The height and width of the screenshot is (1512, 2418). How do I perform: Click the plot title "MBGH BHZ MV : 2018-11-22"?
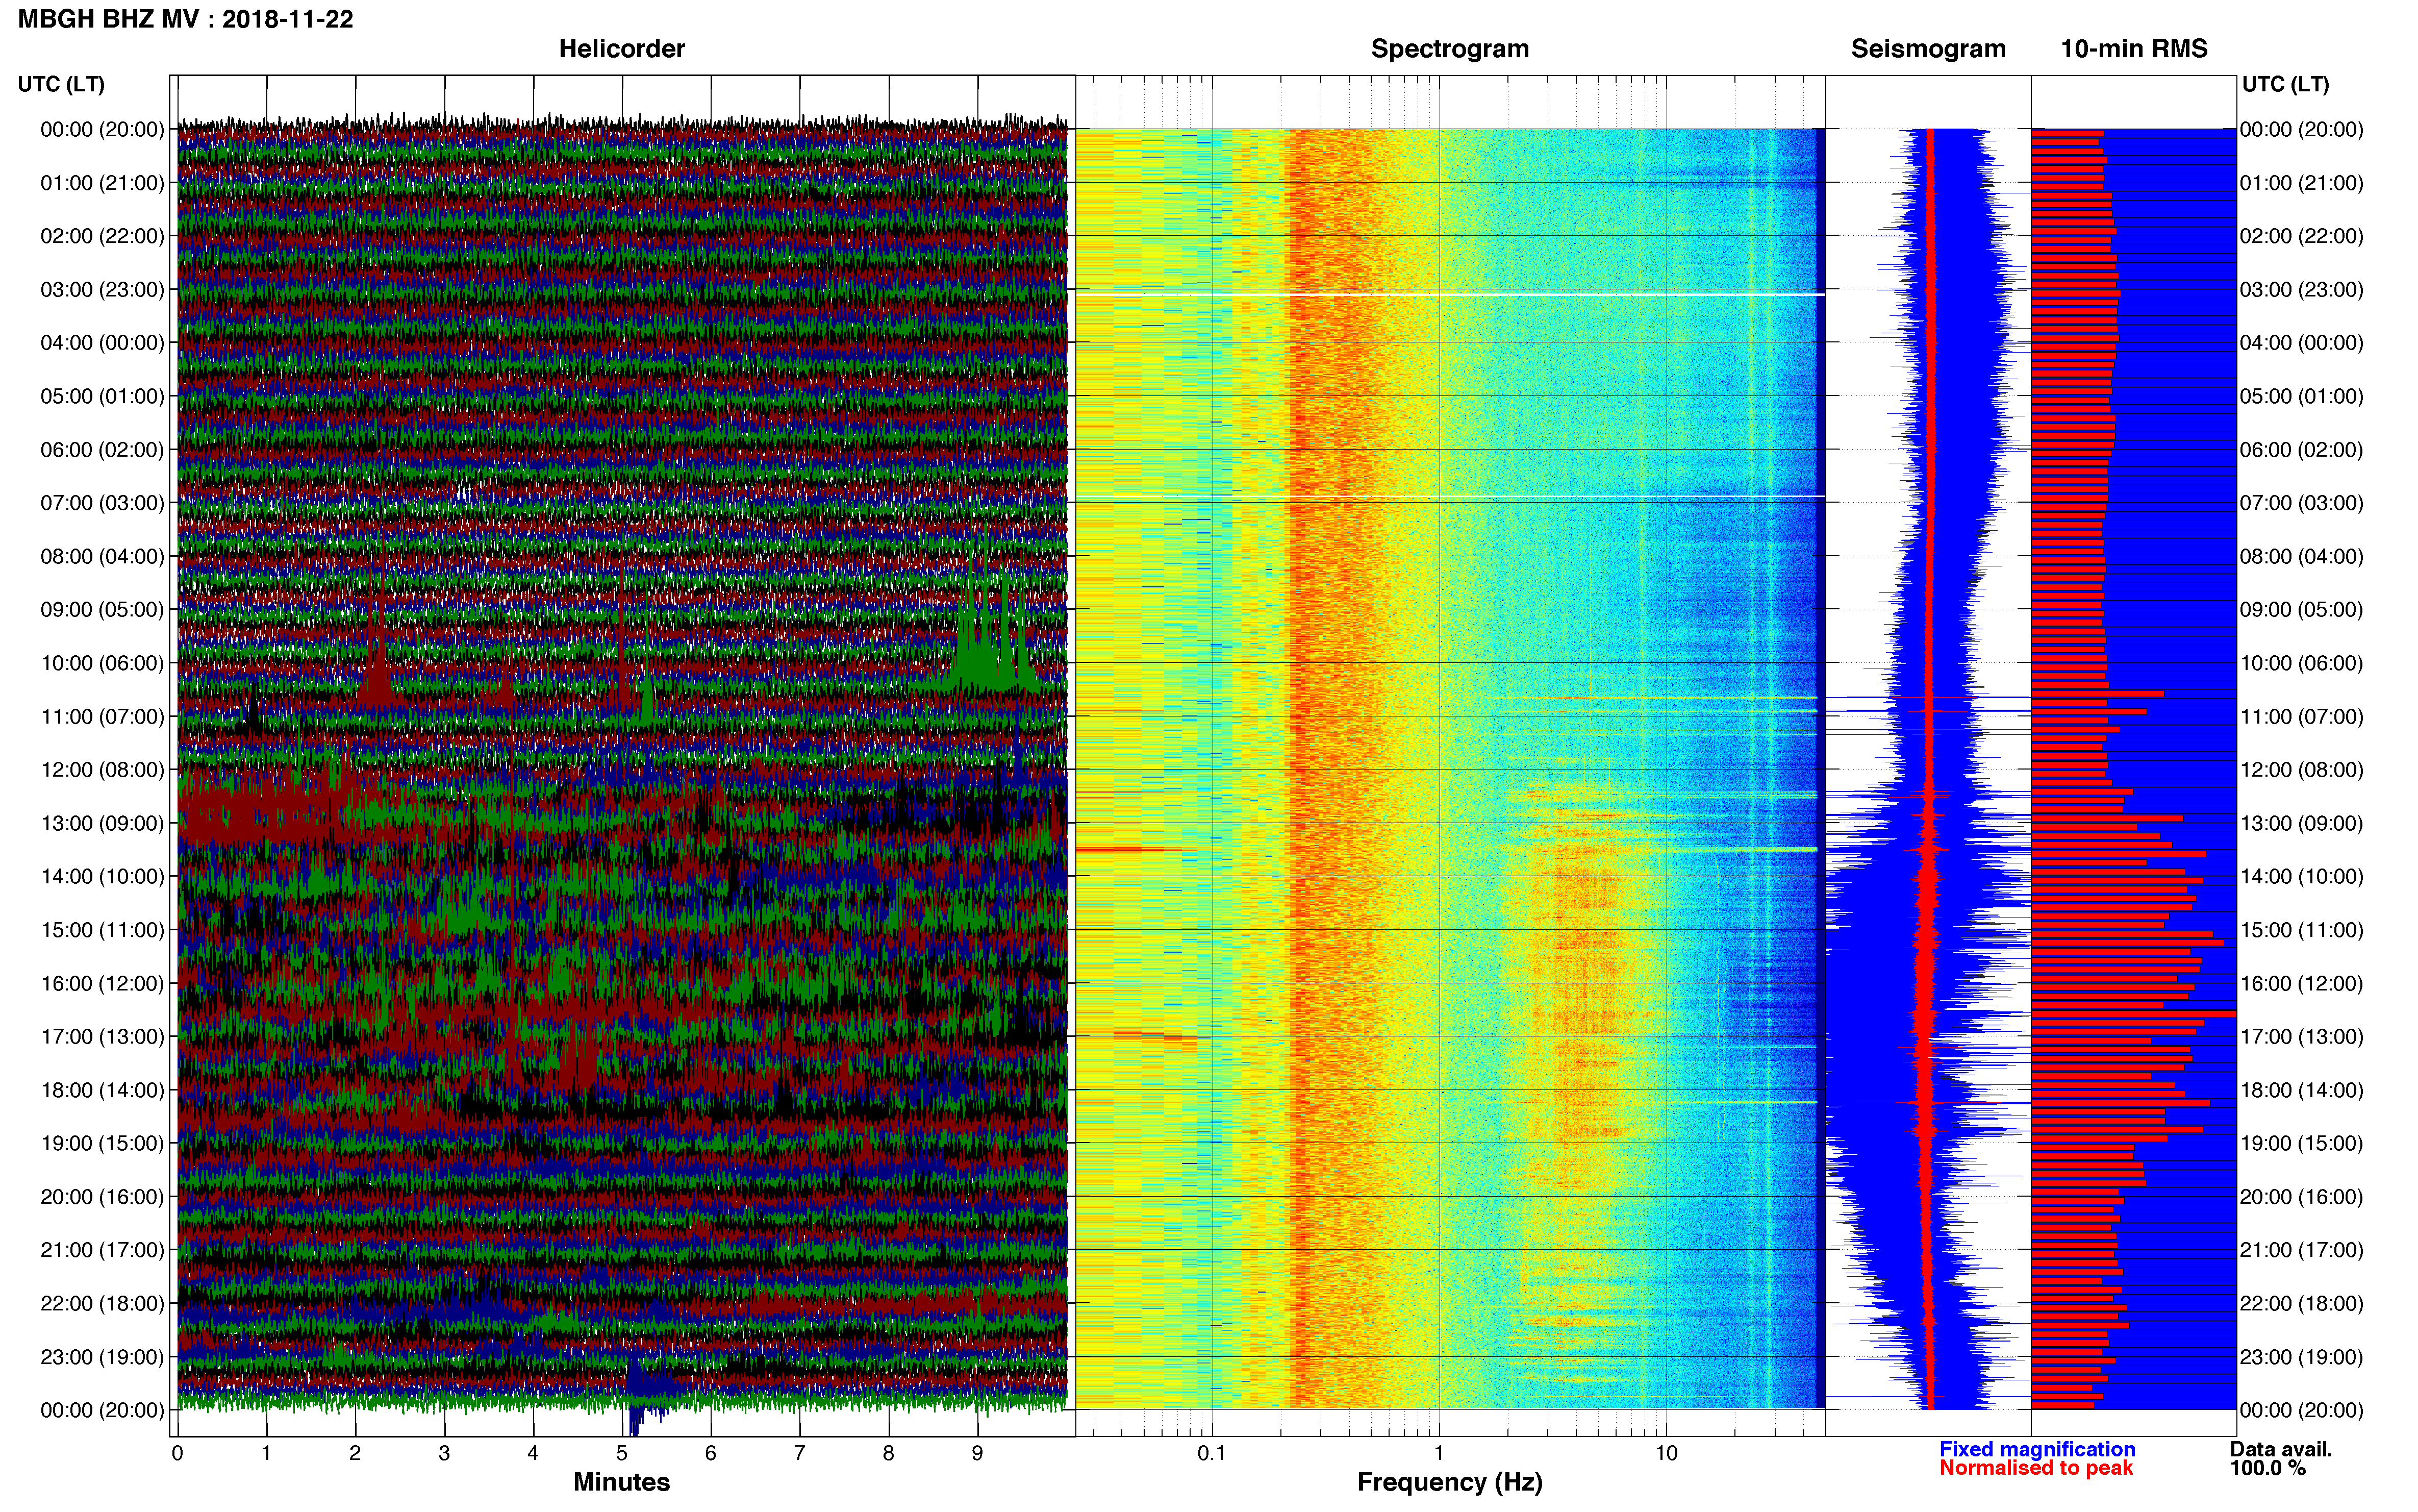tap(186, 19)
